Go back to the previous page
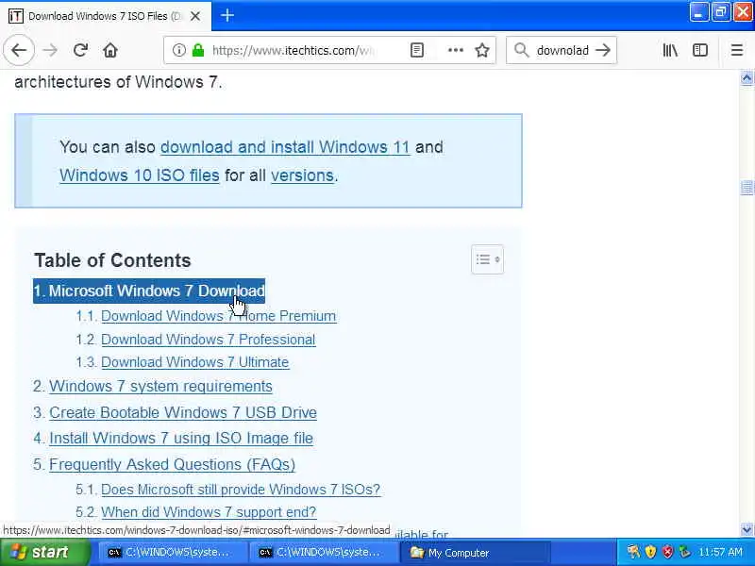Screen dimensions: 755x566 point(19,50)
